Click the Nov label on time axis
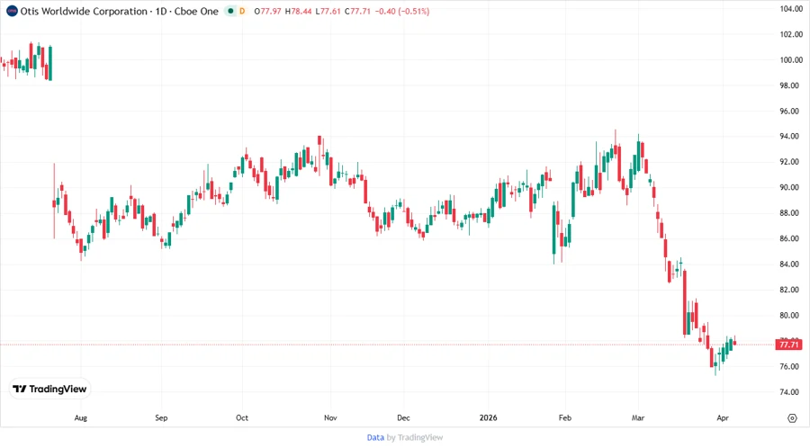This screenshot has width=810, height=448. (330, 417)
